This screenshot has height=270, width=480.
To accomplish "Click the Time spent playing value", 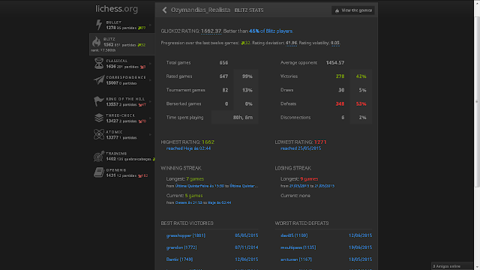I will tap(243, 118).
